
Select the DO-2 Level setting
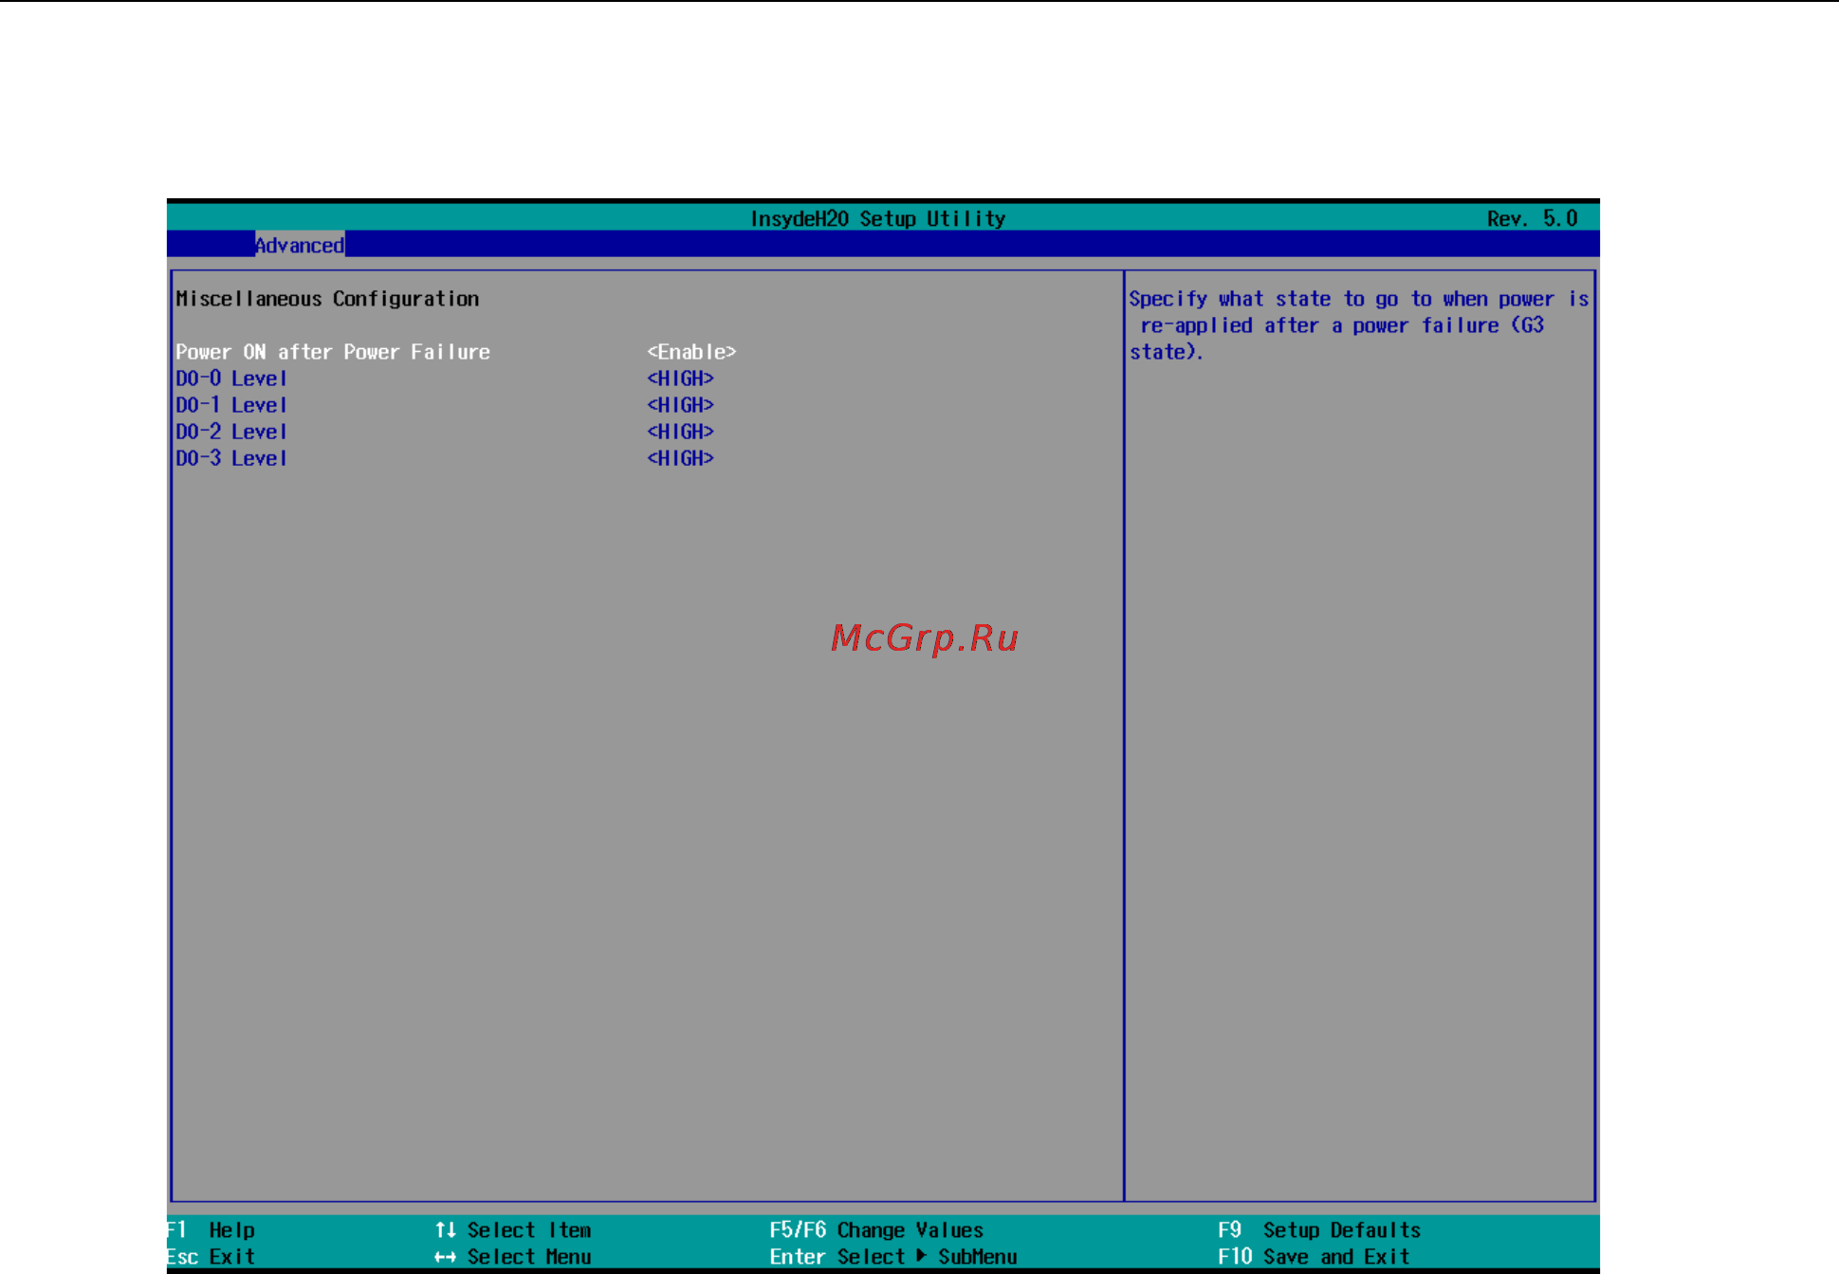(231, 432)
